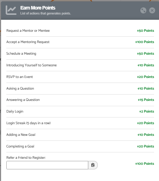Click the expand dialog icon in header

click(x=143, y=11)
